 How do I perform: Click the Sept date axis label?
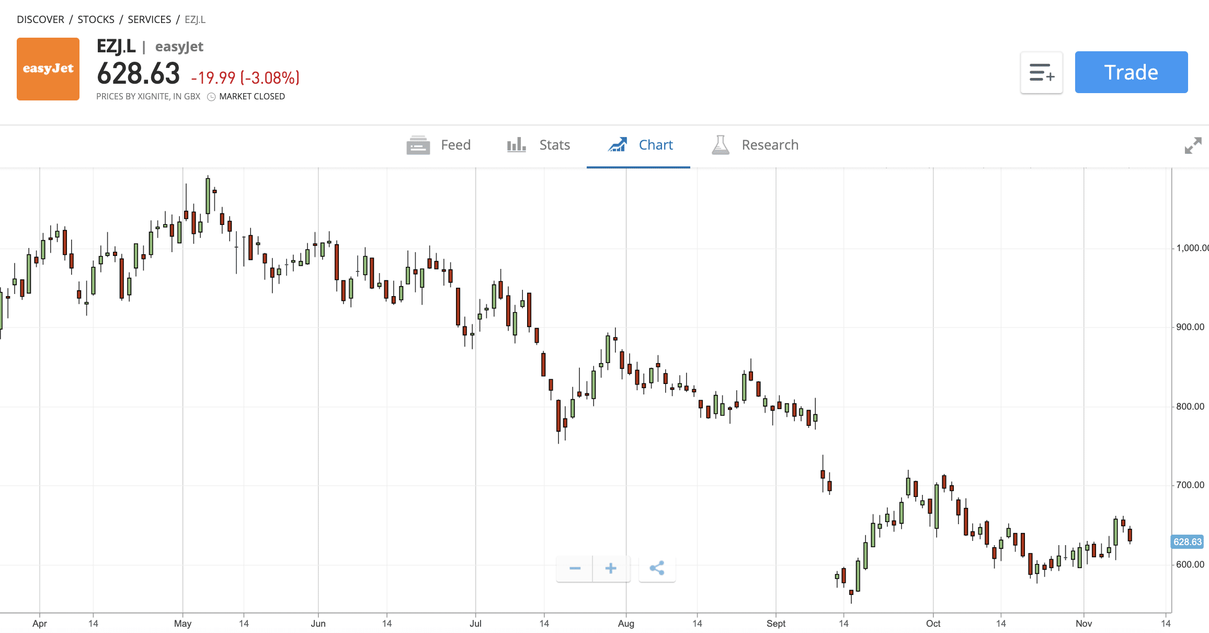776,624
